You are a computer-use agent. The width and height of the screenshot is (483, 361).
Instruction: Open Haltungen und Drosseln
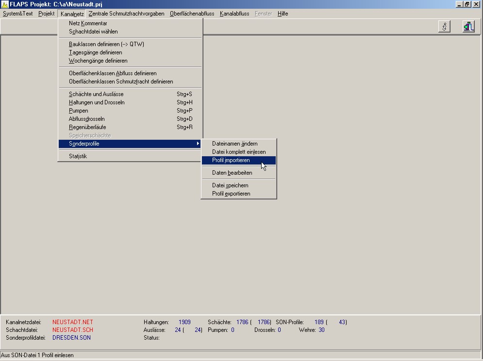[x=130, y=102]
